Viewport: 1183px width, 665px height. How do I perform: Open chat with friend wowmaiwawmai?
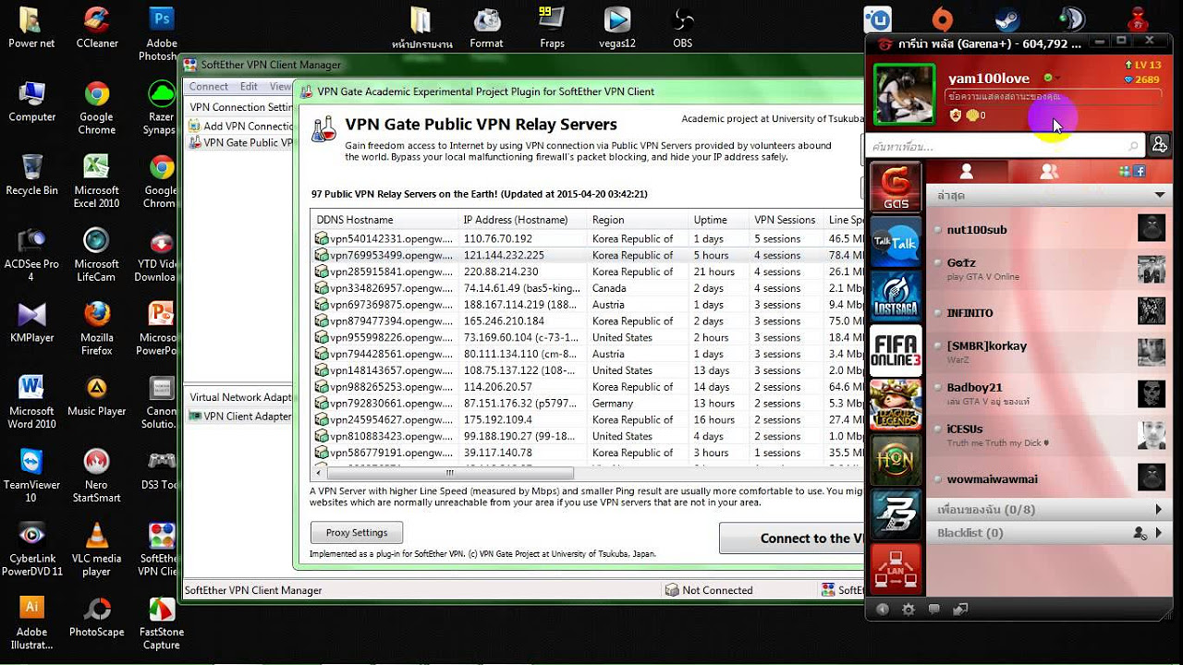click(x=1048, y=479)
